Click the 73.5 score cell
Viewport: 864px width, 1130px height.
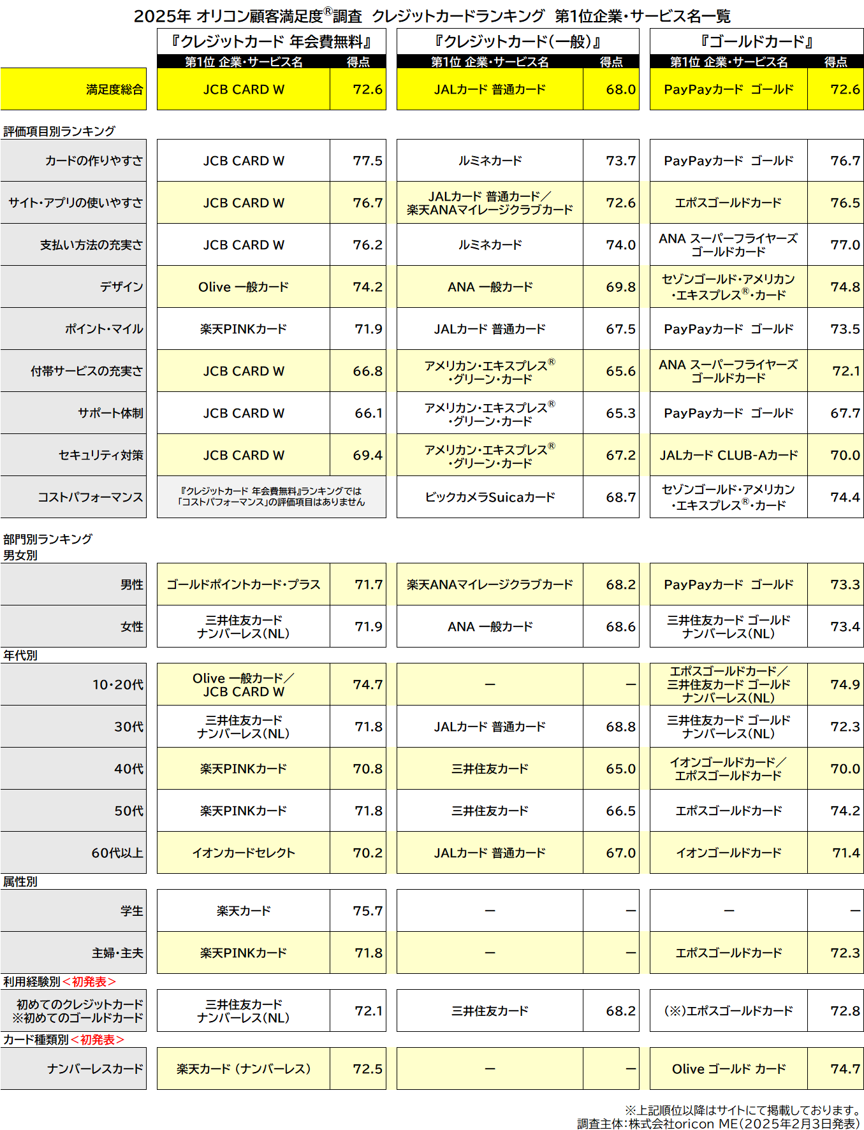pyautogui.click(x=835, y=329)
